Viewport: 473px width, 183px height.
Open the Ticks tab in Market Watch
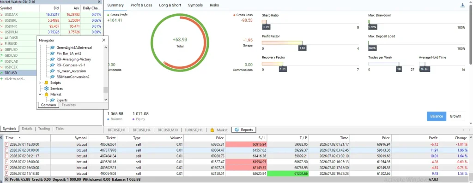60,129
